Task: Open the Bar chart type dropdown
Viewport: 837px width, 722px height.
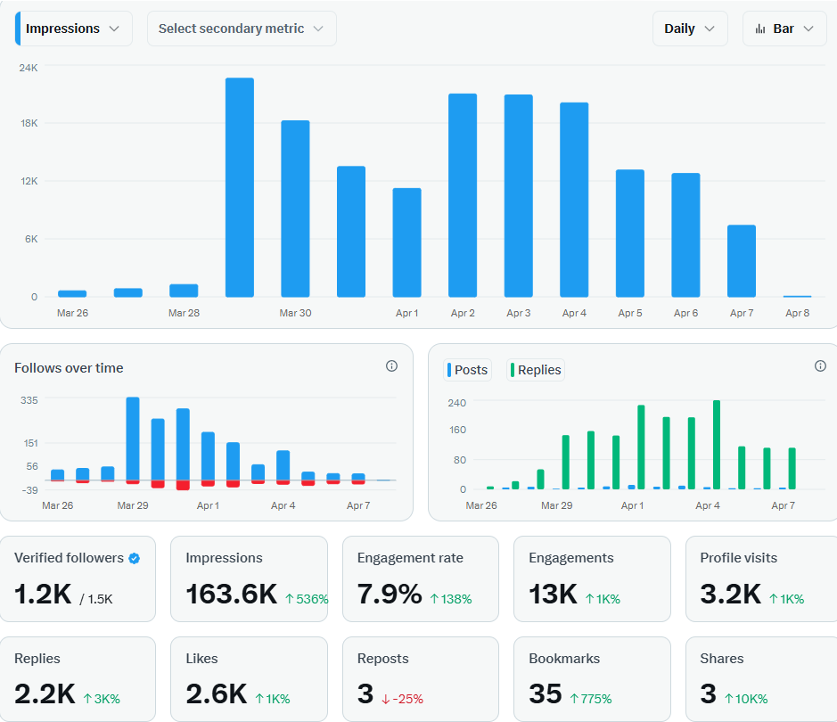Action: 784,29
